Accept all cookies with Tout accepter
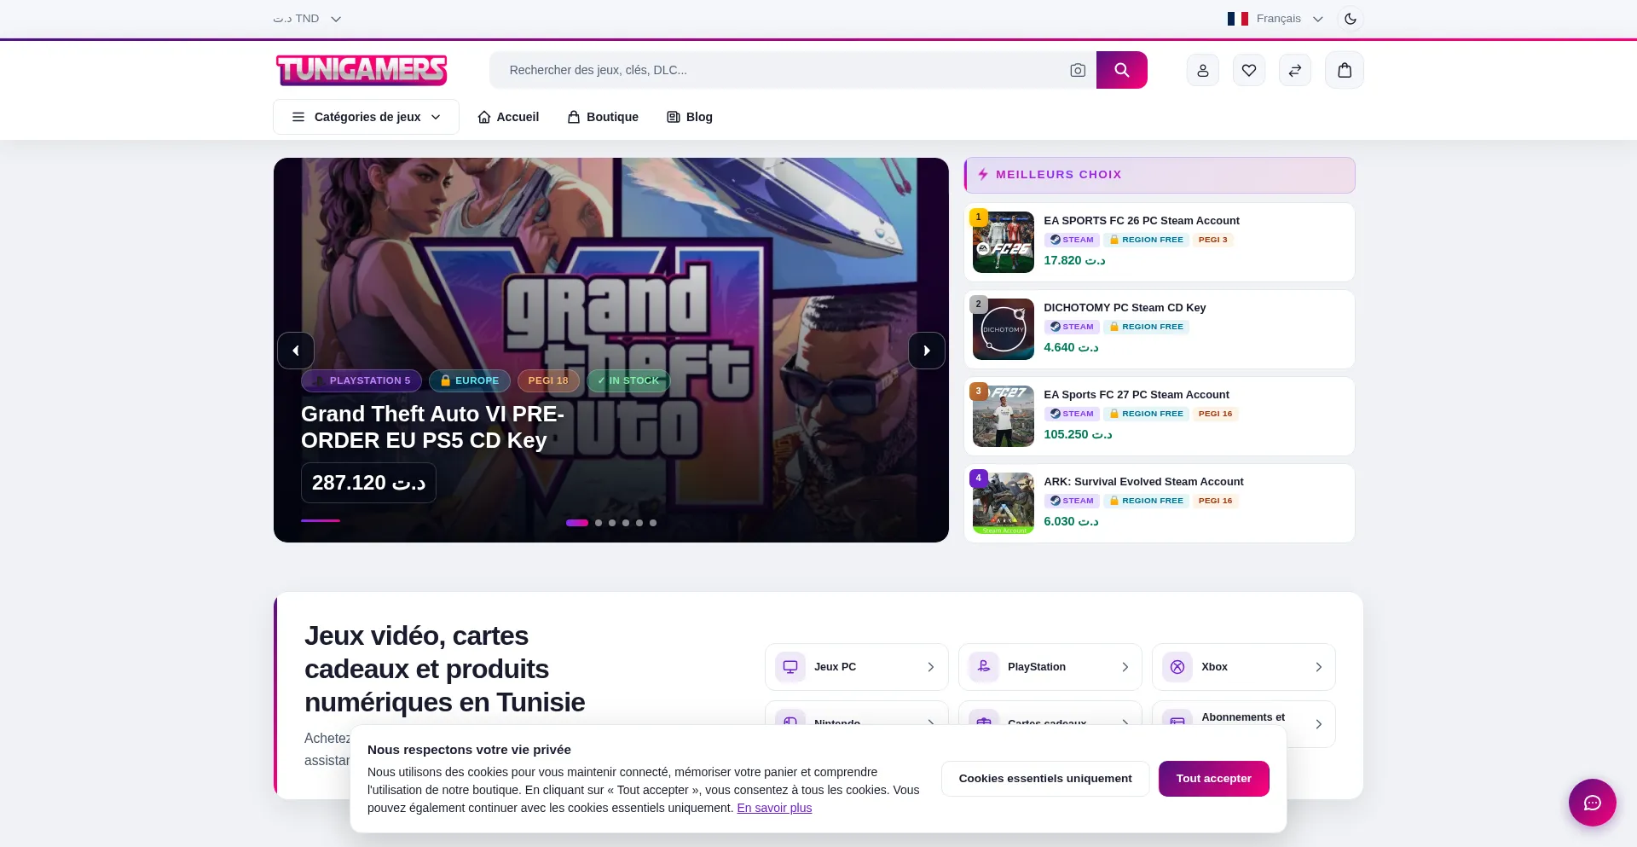The height and width of the screenshot is (847, 1637). [1213, 779]
